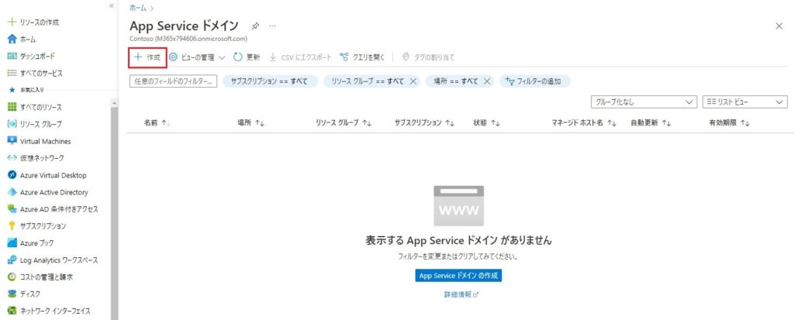Click App Service ドメイン の作成 button
The height and width of the screenshot is (320, 794).
458,276
